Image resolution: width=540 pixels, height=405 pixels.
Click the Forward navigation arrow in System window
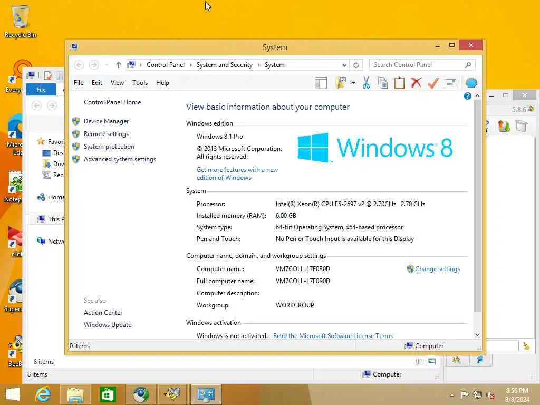point(94,65)
